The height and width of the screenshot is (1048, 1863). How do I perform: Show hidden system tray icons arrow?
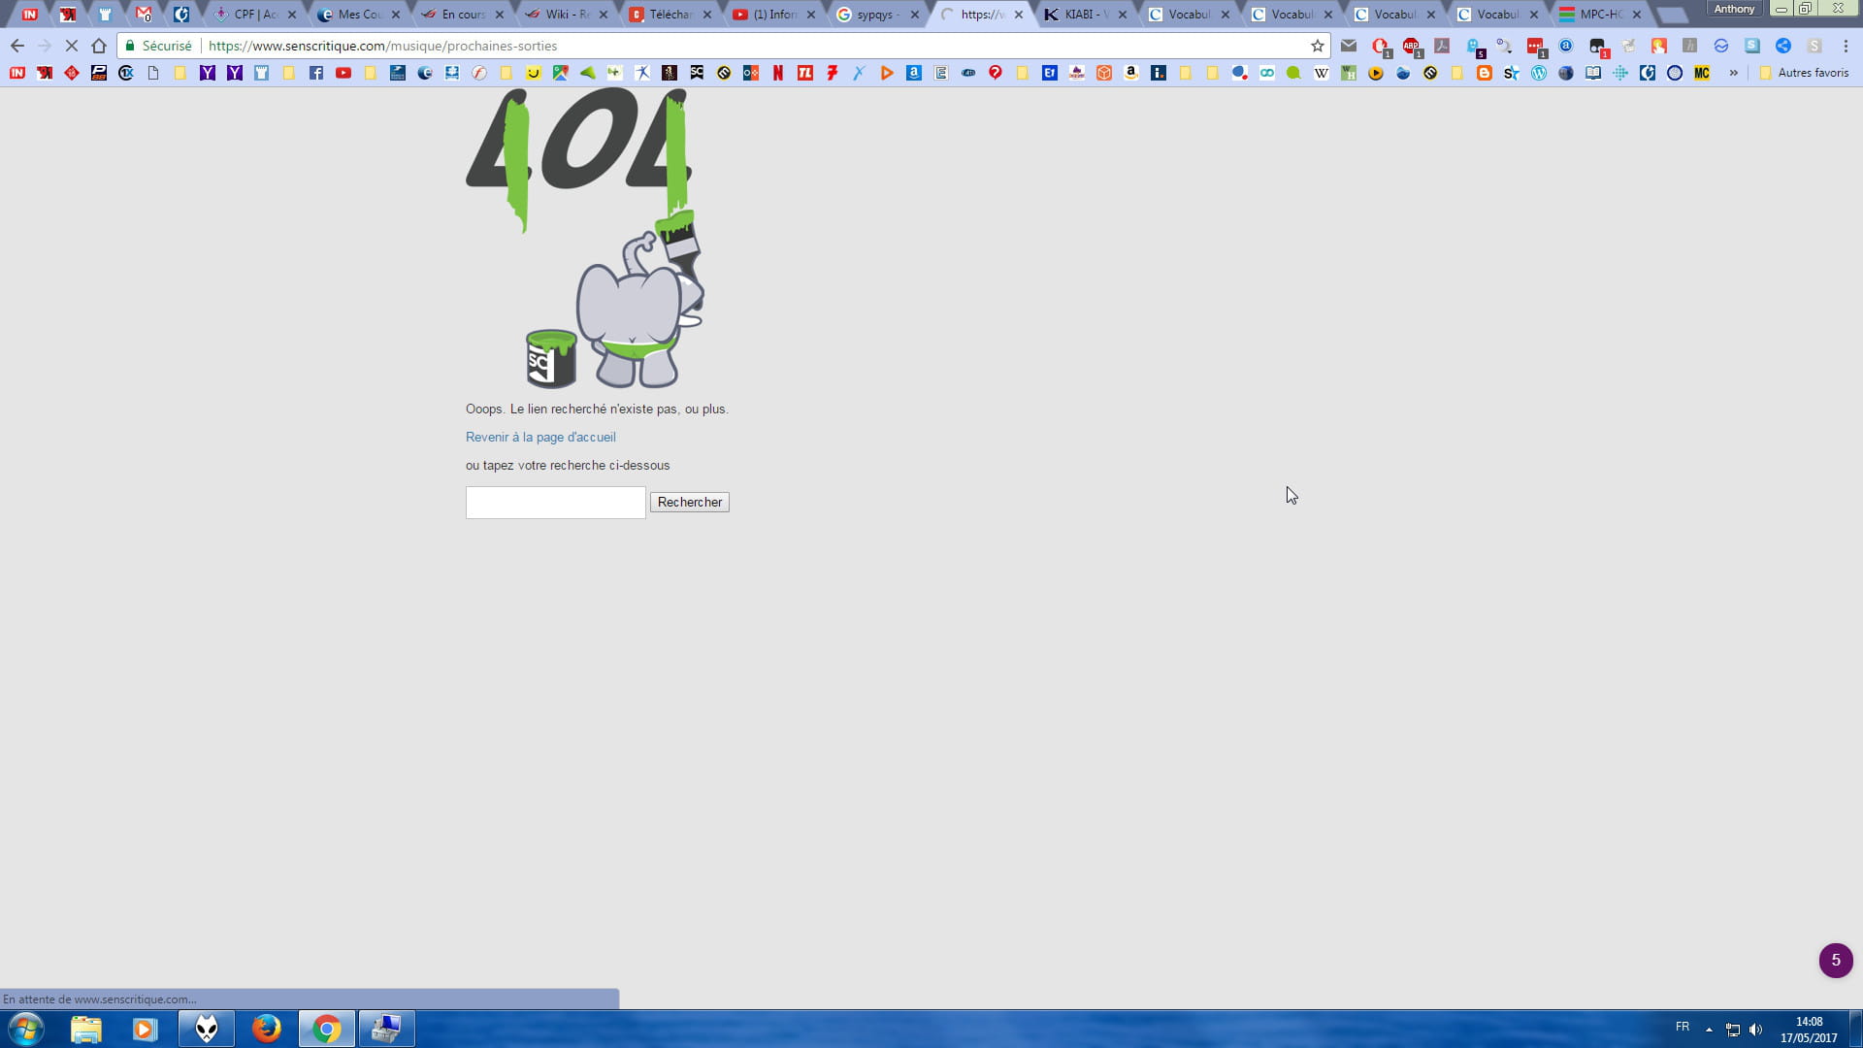1709,1030
